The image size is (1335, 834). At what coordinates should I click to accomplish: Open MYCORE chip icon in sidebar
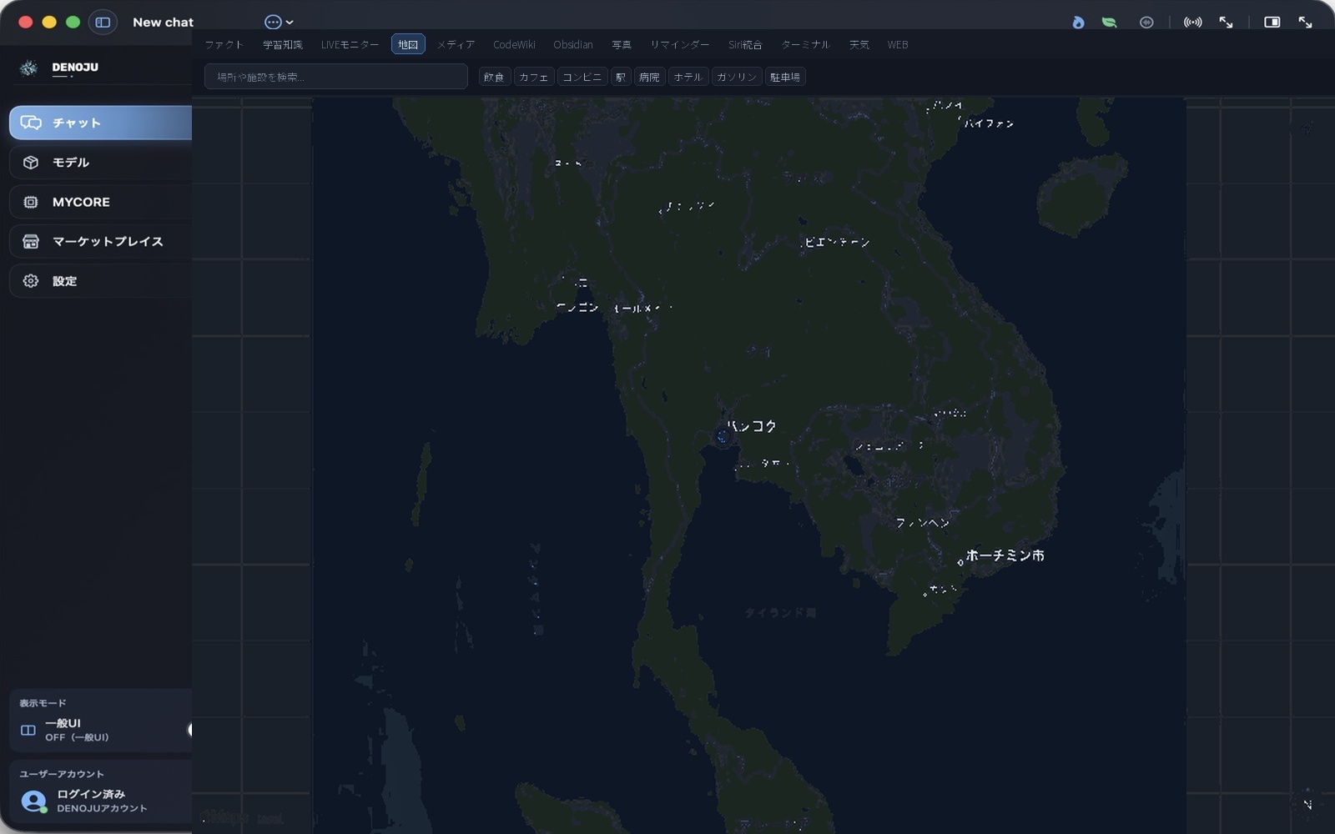pos(31,202)
